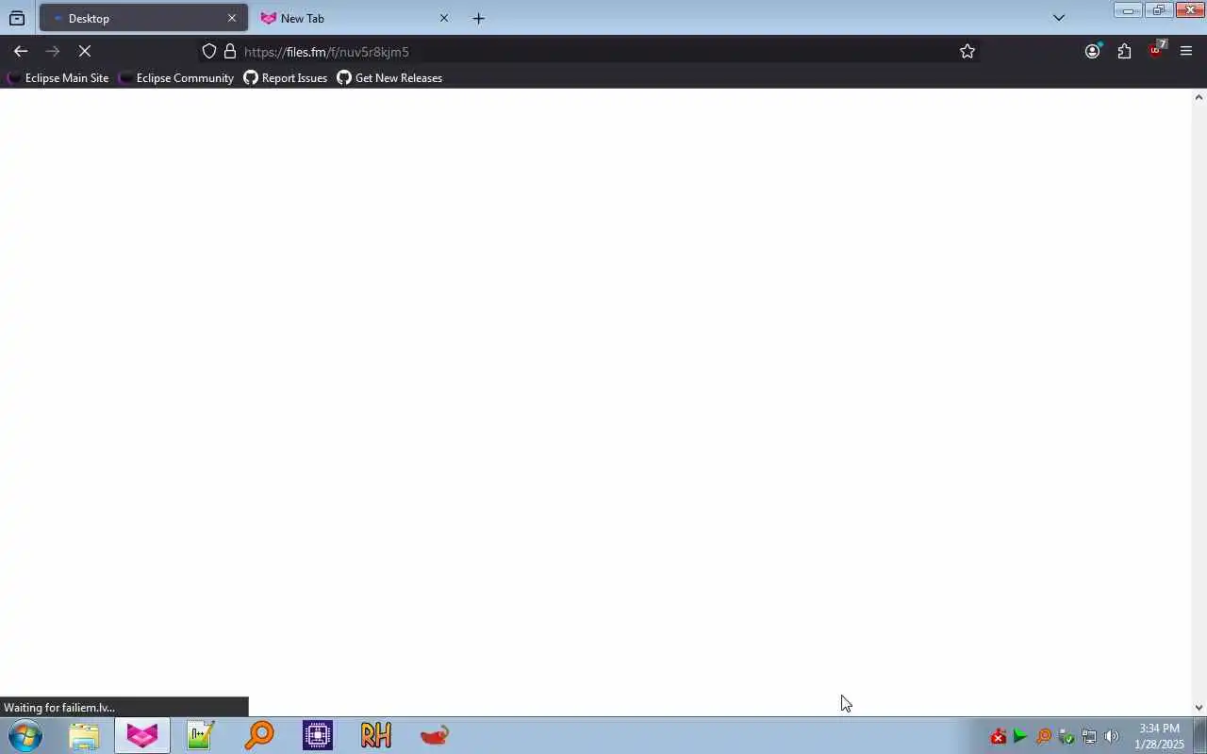The width and height of the screenshot is (1207, 754).
Task: Click the green shield tray icon
Action: tap(1066, 737)
